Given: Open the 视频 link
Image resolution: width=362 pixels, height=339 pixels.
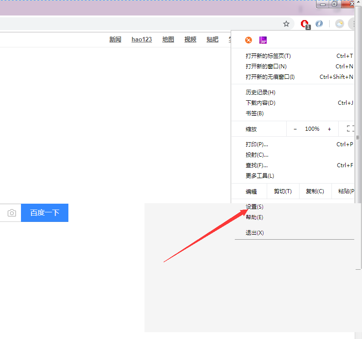Looking at the screenshot, I should (x=190, y=40).
